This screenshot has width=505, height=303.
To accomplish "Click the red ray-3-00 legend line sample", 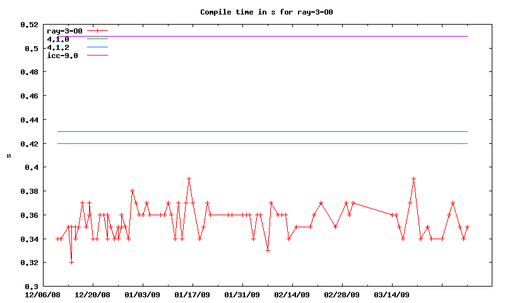I will pos(98,30).
